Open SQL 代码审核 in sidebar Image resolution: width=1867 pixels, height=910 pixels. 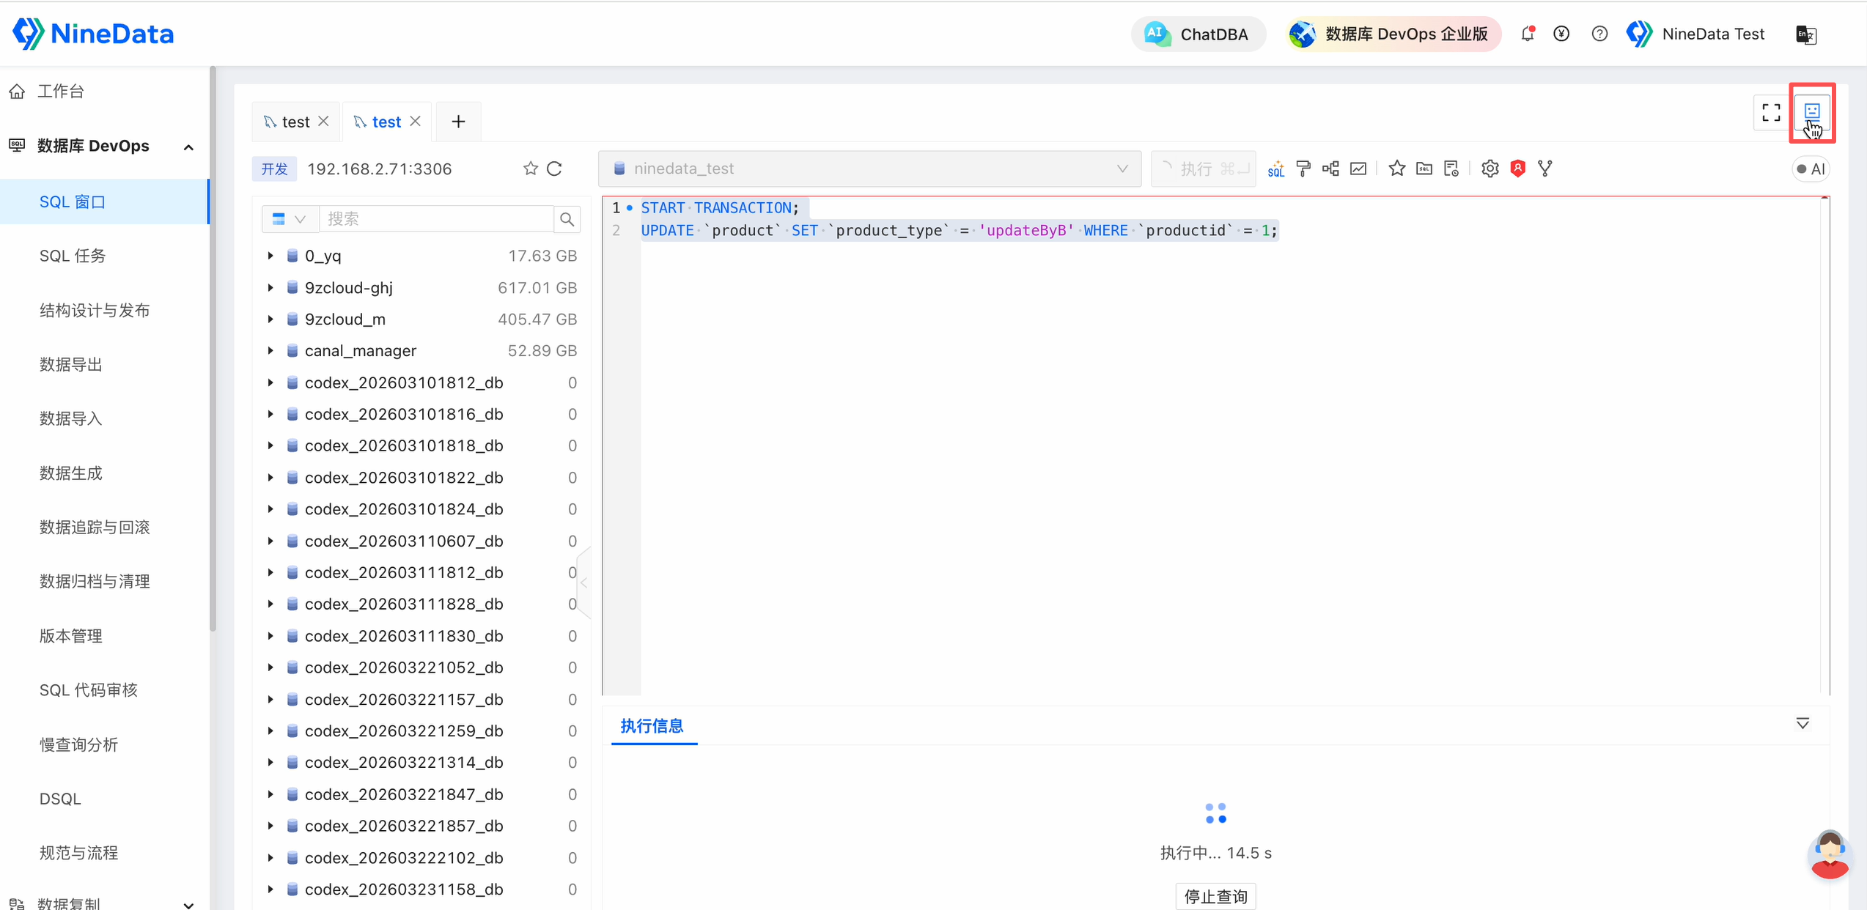click(88, 690)
